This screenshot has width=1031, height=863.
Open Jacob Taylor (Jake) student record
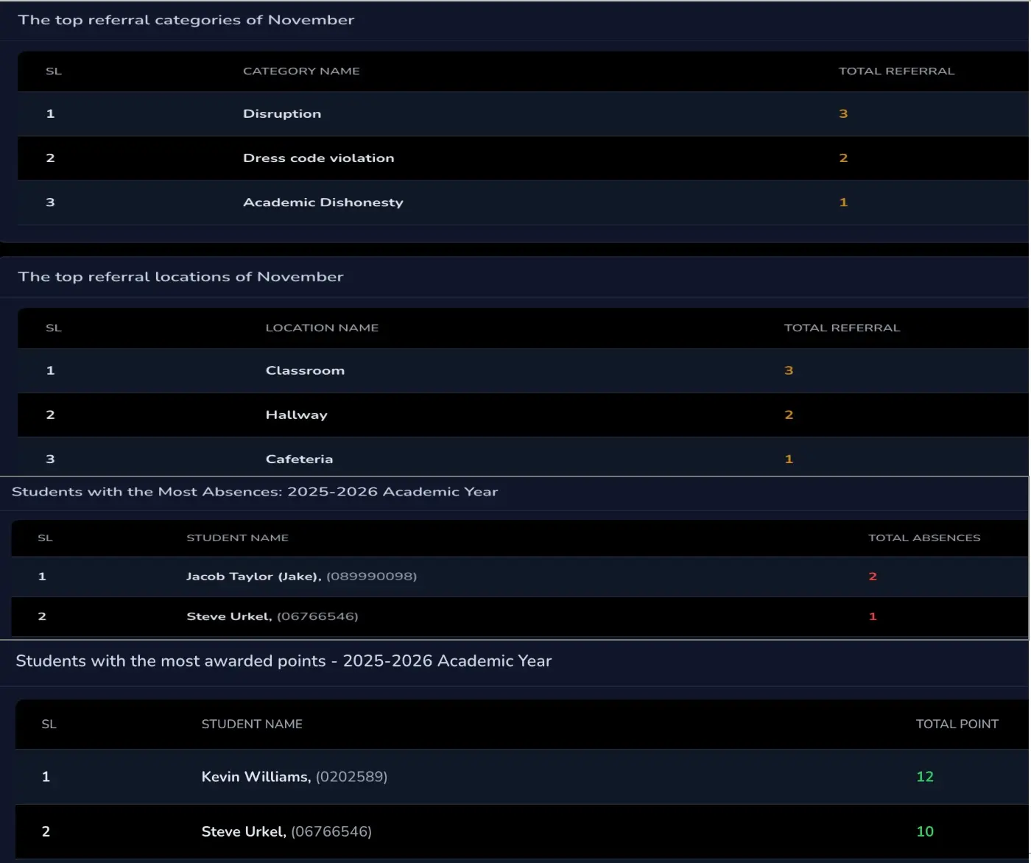coord(253,577)
